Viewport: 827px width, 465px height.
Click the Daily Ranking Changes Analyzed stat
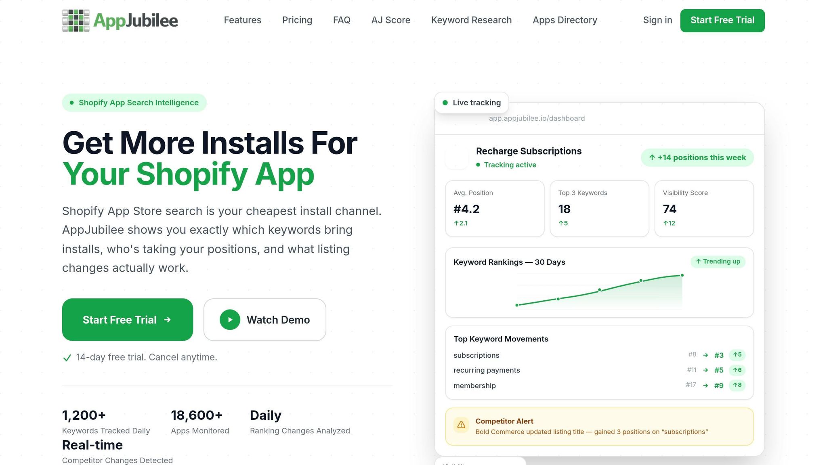[300, 421]
